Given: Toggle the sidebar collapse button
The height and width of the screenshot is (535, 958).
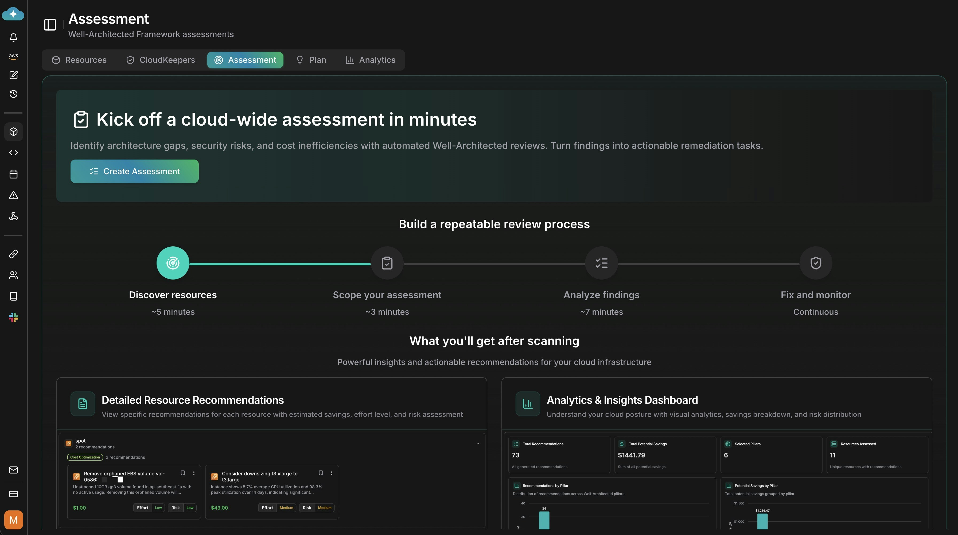Looking at the screenshot, I should click(x=50, y=25).
